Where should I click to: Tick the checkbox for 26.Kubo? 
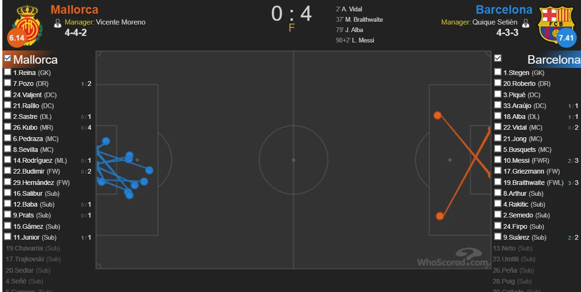click(x=8, y=127)
